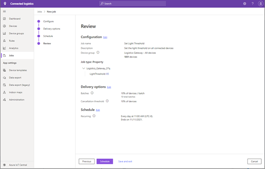Click the Device templates icon

click(5, 70)
